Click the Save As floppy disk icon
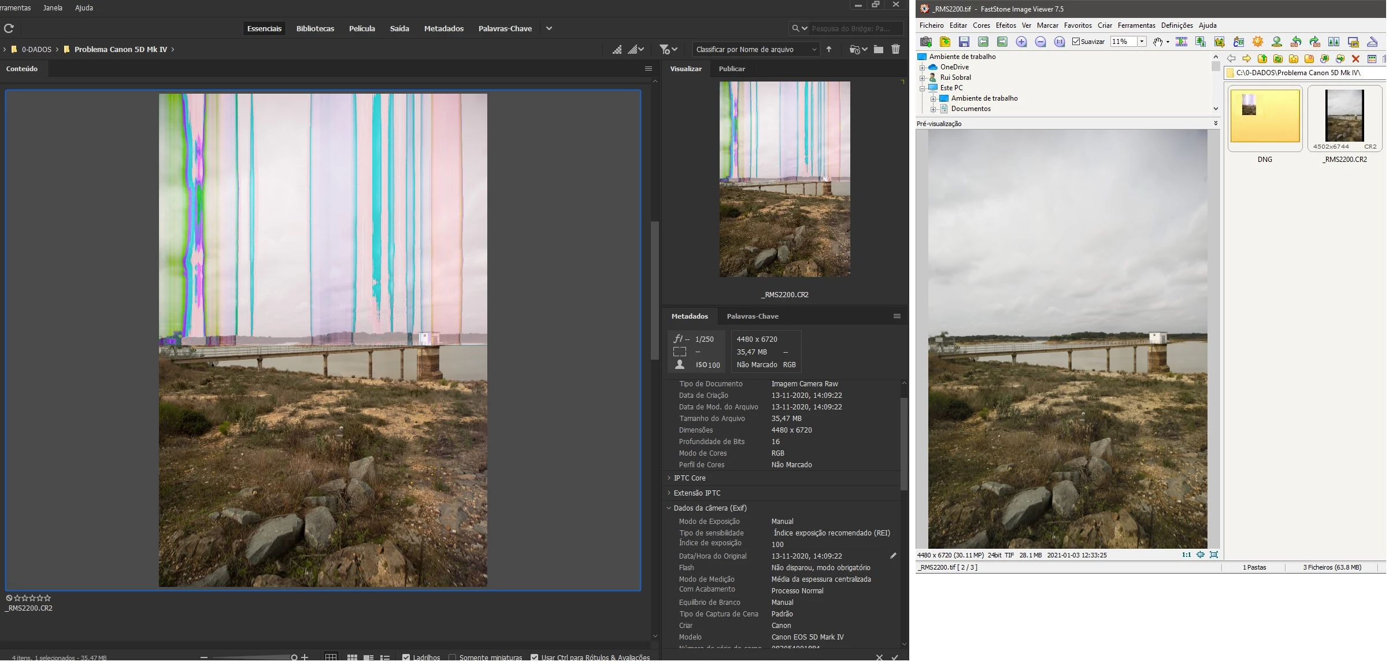The width and height of the screenshot is (1389, 665). (x=964, y=42)
